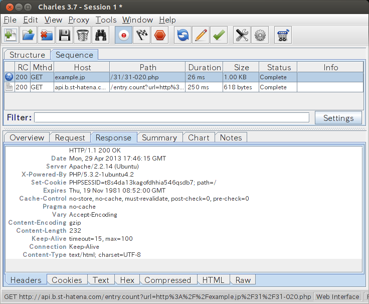Image resolution: width=369 pixels, height=304 pixels.
Task: Click the 250 ms duration cell
Action: tap(204, 87)
